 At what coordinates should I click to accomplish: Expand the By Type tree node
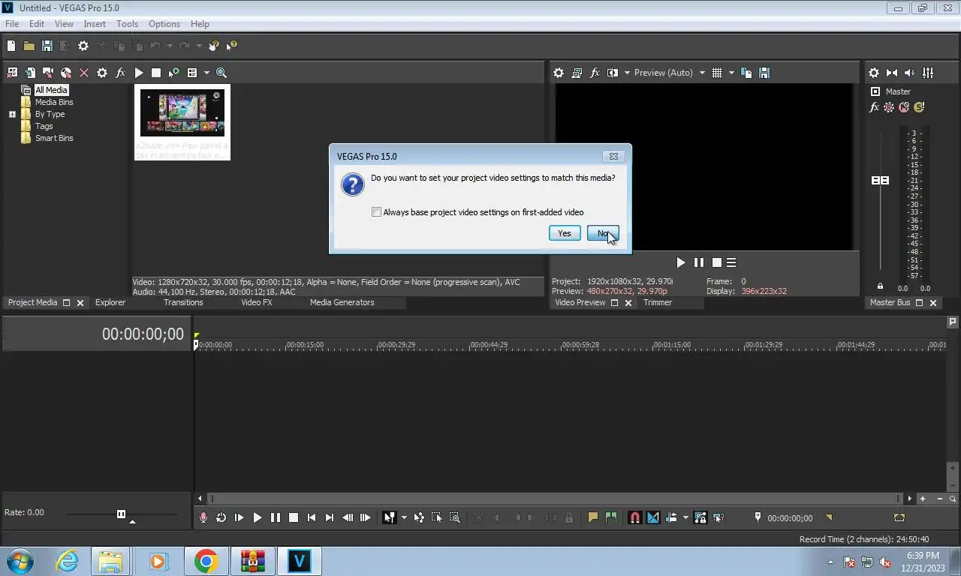[x=12, y=115]
